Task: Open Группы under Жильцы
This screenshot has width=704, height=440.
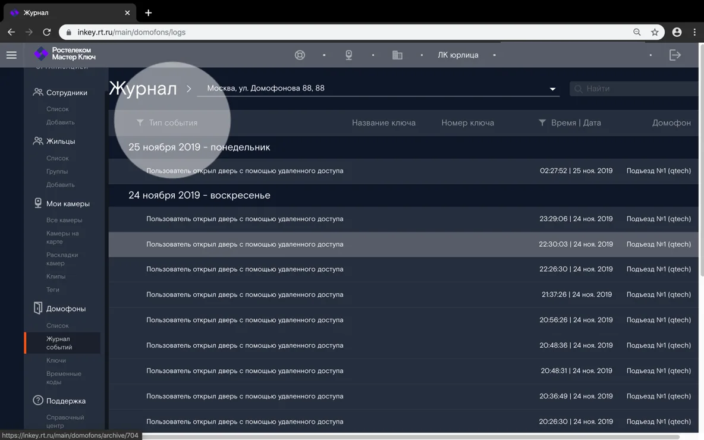Action: [57, 171]
